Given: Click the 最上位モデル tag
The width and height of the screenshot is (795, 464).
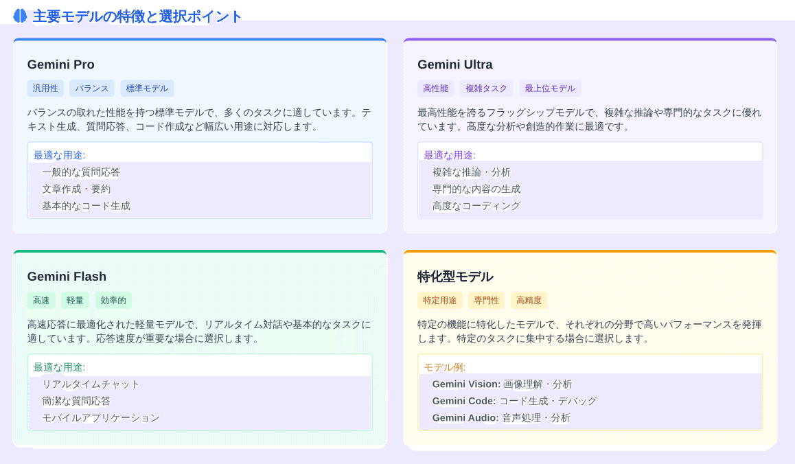Looking at the screenshot, I should (x=550, y=89).
